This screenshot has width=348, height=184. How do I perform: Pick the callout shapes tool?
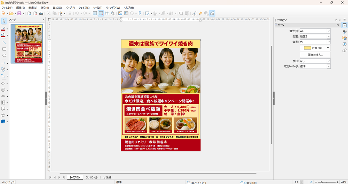pos(3,109)
